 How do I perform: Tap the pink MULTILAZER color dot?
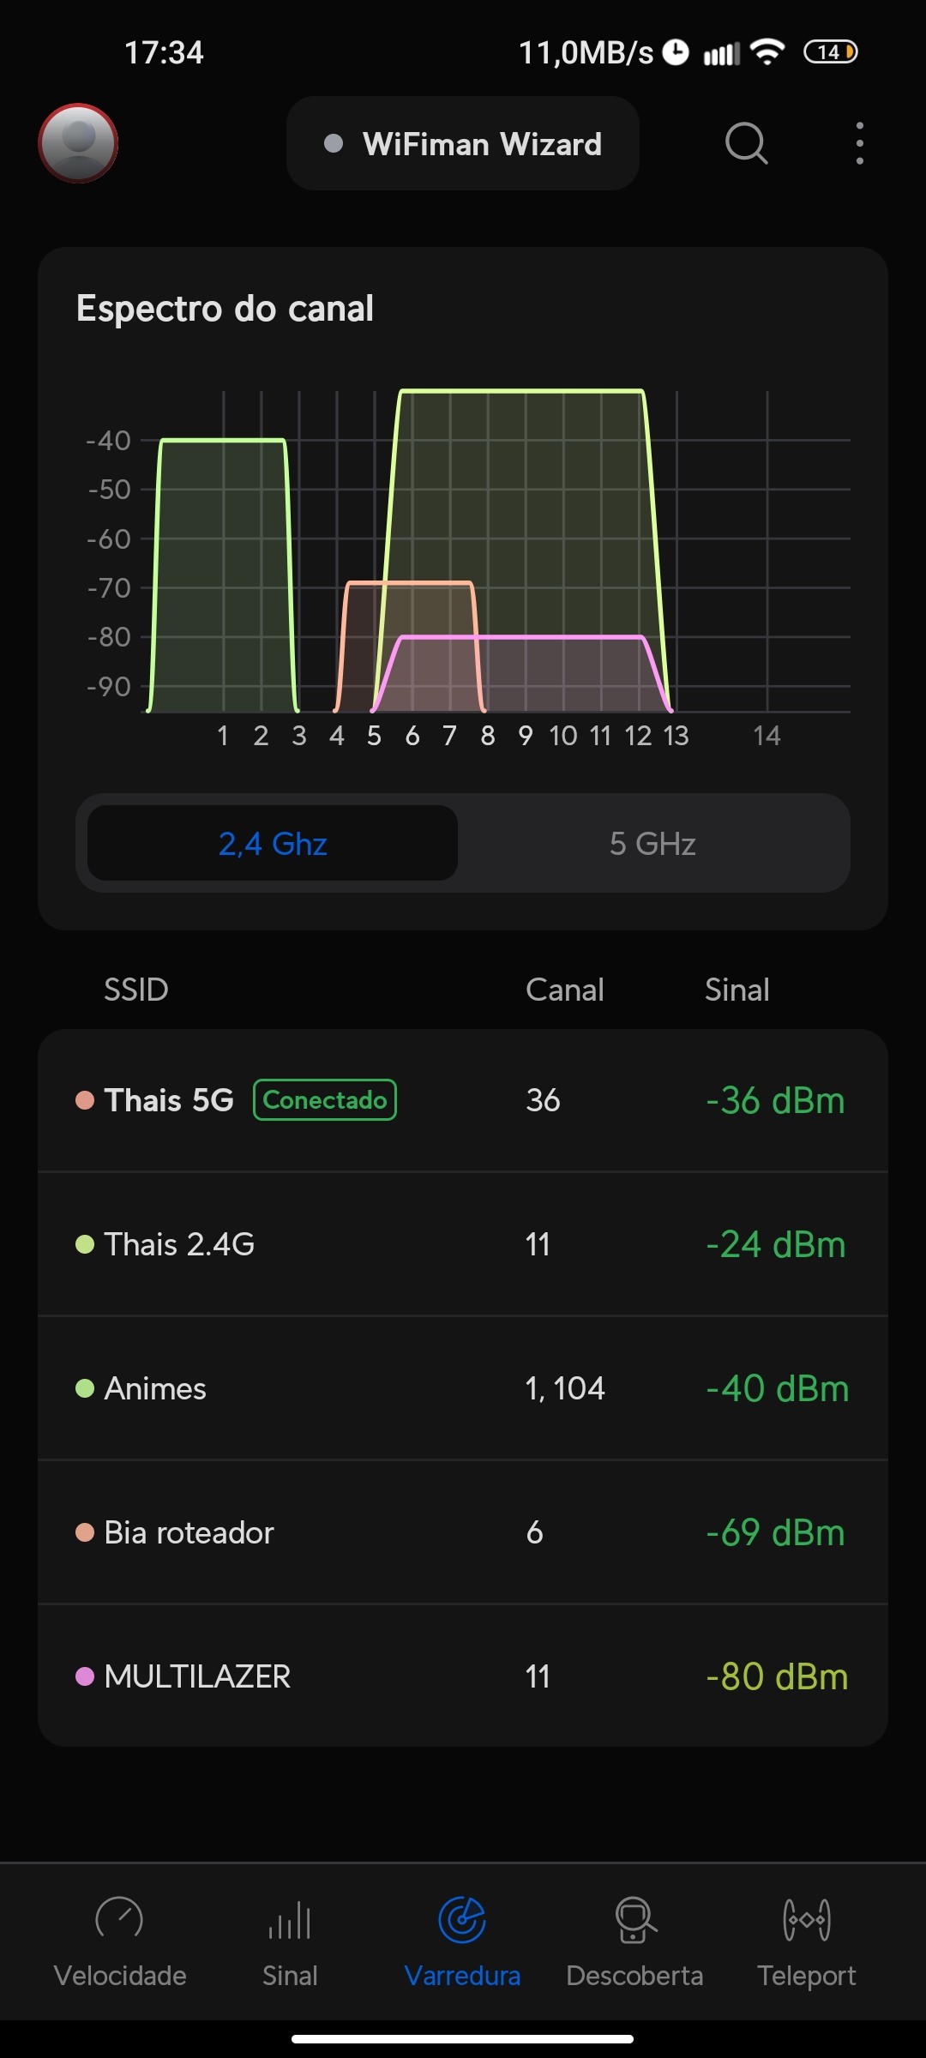coord(85,1676)
